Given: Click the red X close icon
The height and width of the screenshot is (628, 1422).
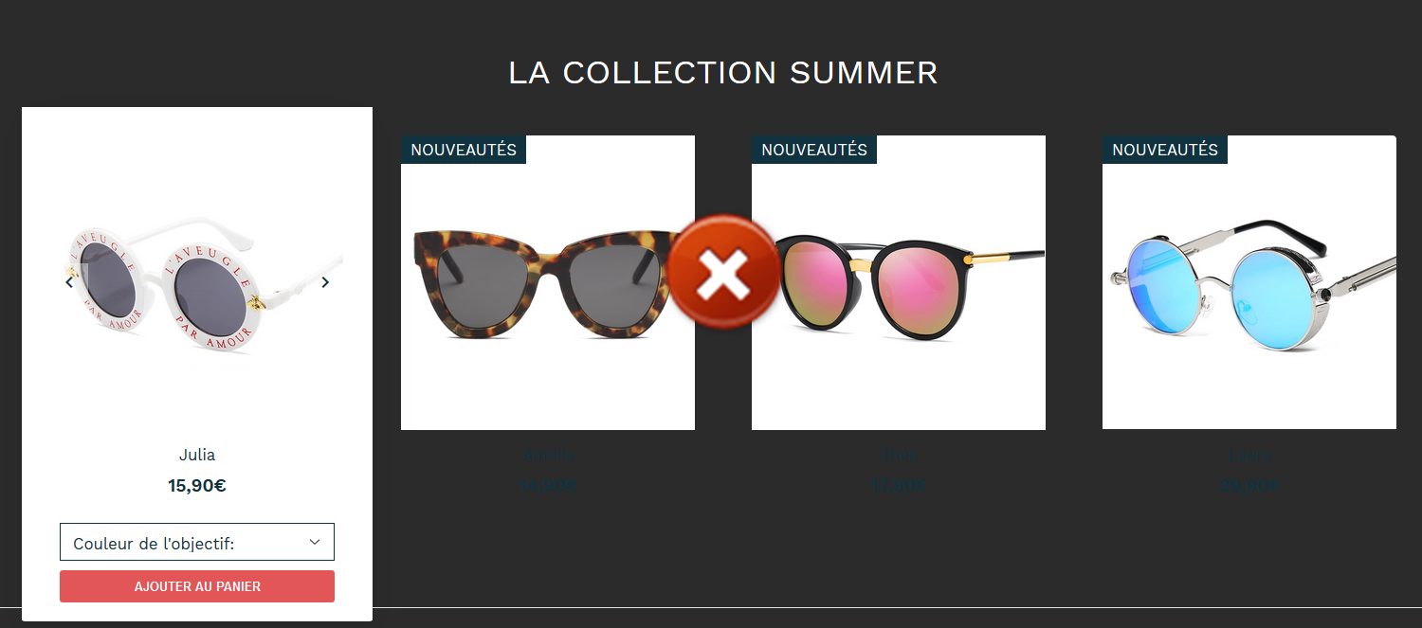Looking at the screenshot, I should 724,273.
